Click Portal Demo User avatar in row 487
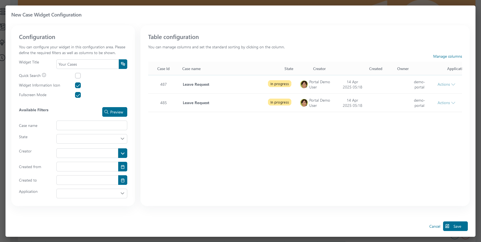The width and height of the screenshot is (481, 242). 304,84
